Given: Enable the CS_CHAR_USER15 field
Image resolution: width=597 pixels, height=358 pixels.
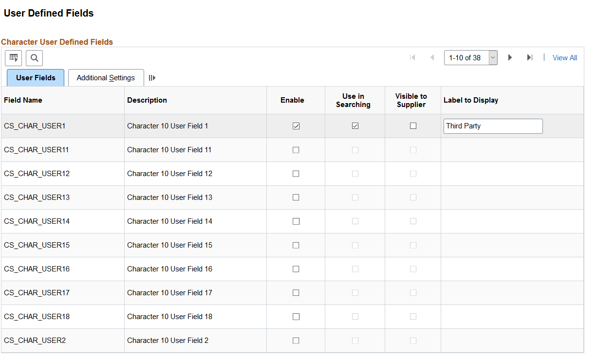Looking at the screenshot, I should pyautogui.click(x=296, y=245).
